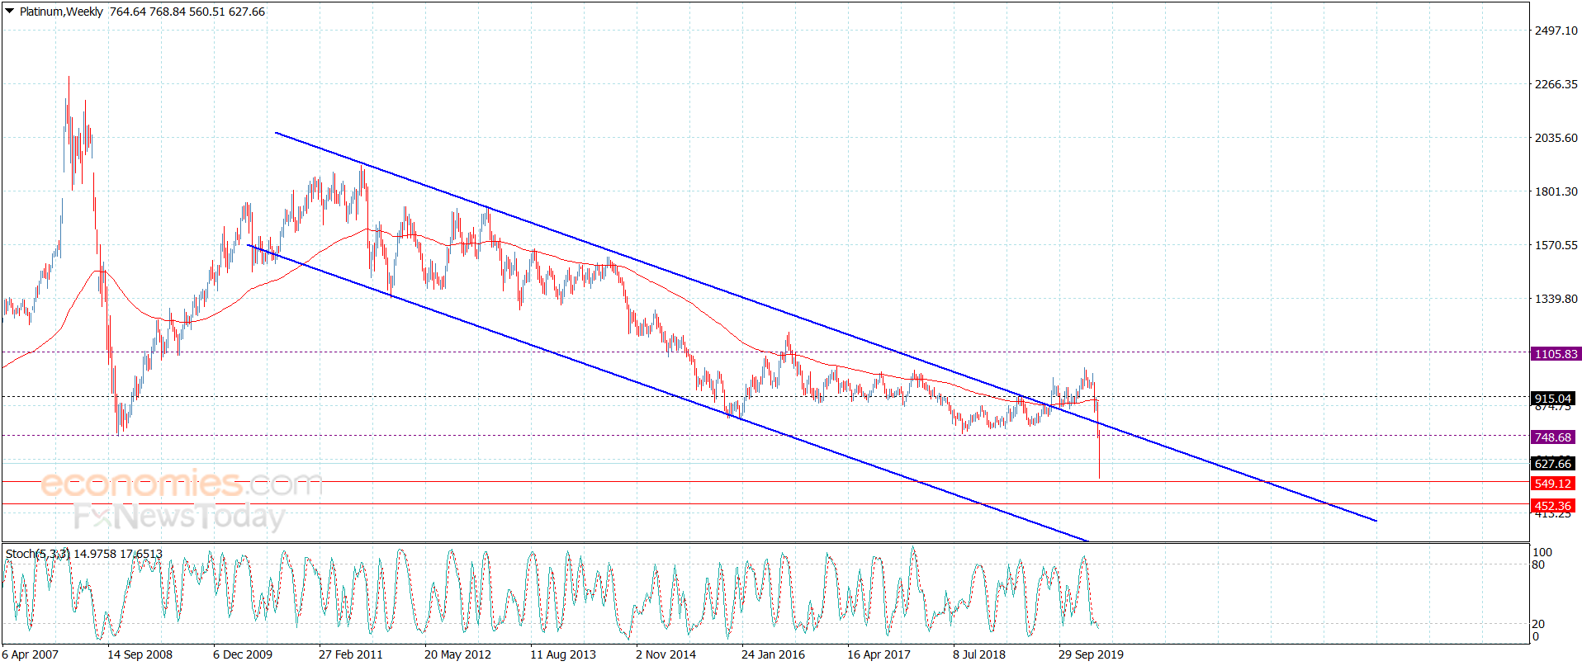
Task: Select the current price tag 627.66
Action: [1552, 464]
